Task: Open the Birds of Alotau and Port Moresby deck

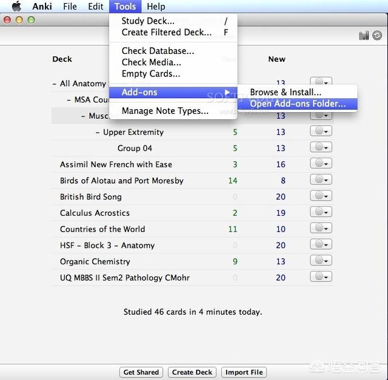Action: [x=121, y=181]
